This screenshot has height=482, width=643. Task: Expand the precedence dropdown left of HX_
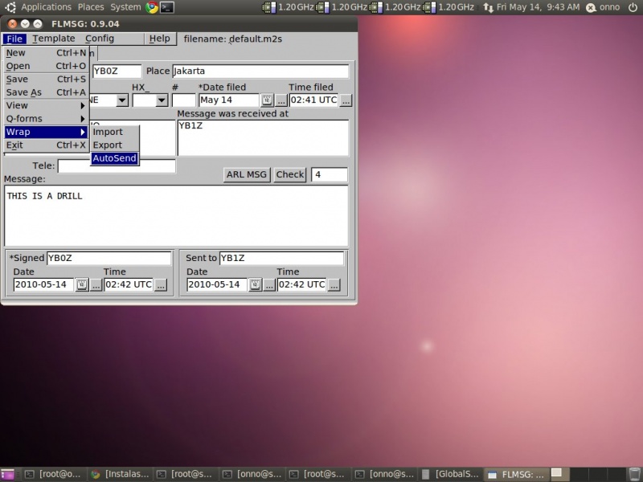click(121, 100)
